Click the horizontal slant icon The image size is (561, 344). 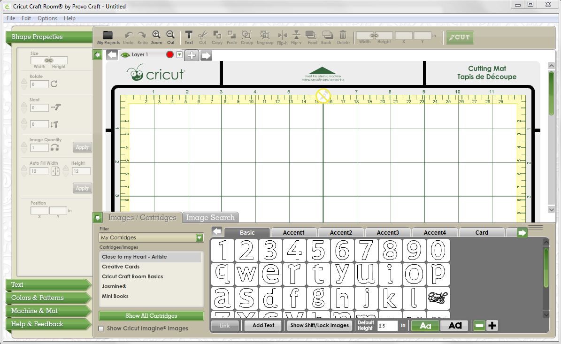(56, 107)
